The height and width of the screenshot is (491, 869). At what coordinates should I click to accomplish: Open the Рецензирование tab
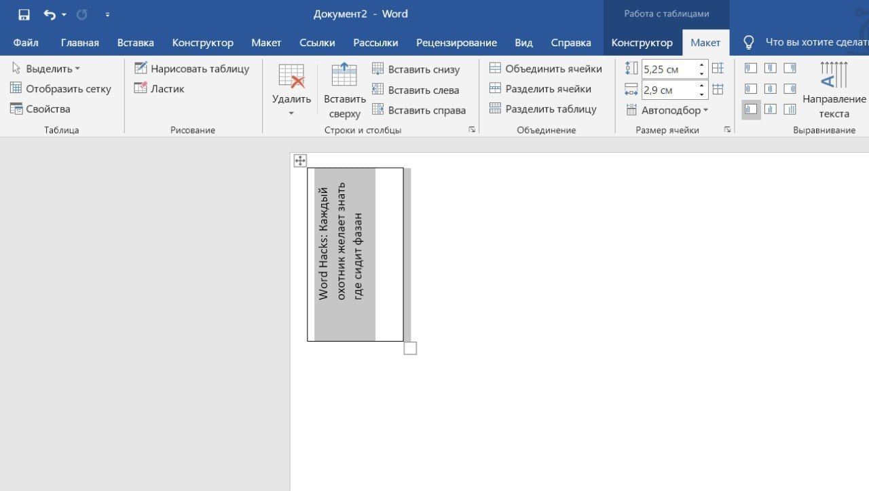[456, 42]
